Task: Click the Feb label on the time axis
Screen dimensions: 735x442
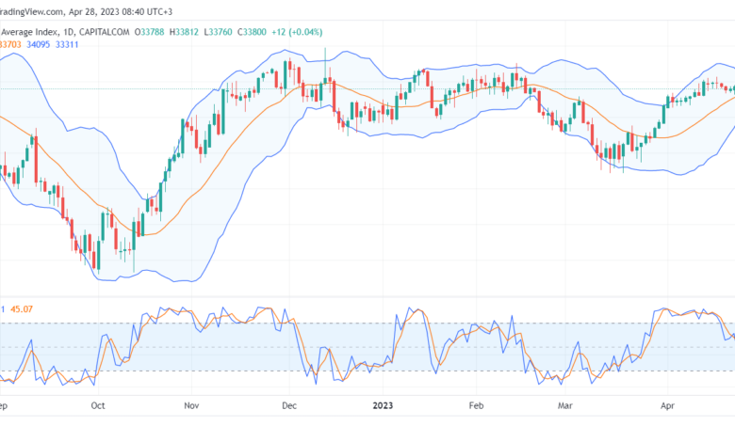Action: (x=476, y=405)
